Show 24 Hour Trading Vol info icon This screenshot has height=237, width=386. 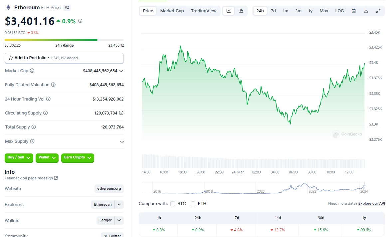tap(48, 99)
